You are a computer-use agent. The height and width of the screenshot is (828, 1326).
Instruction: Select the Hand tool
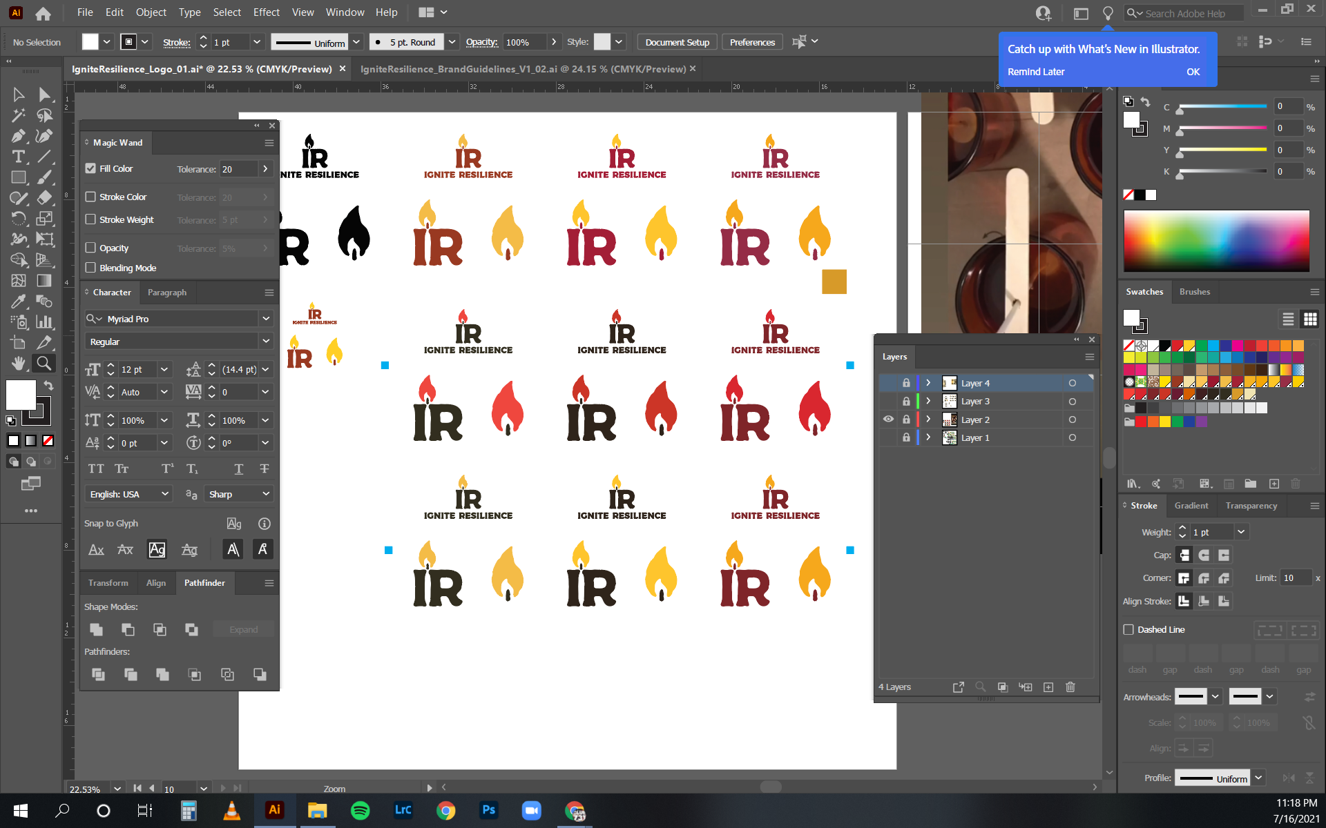tap(19, 364)
